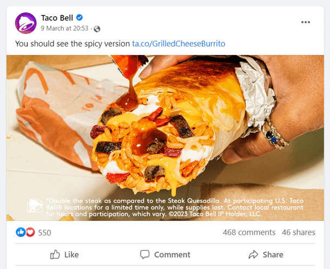Screen dimensions: 330x269
Task: Click the red heart reaction icon
Action: click(30, 232)
